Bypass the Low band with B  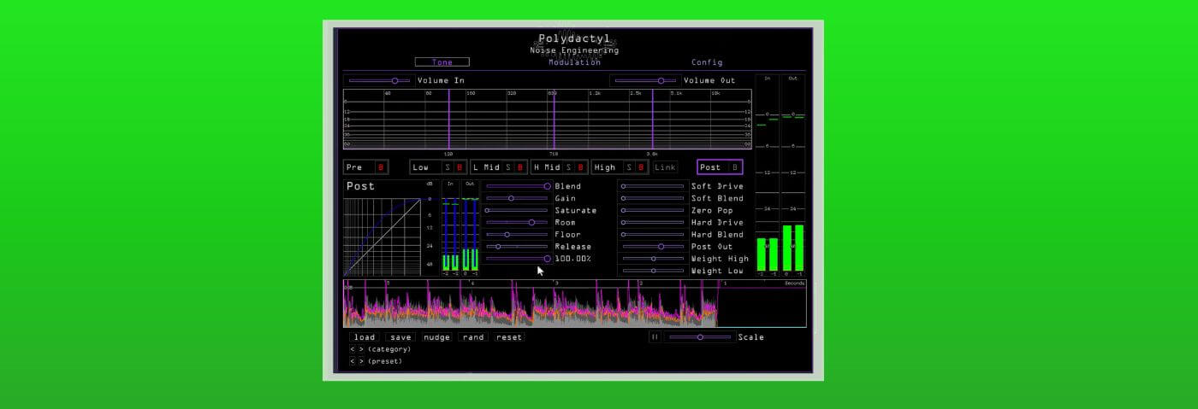[x=460, y=167]
